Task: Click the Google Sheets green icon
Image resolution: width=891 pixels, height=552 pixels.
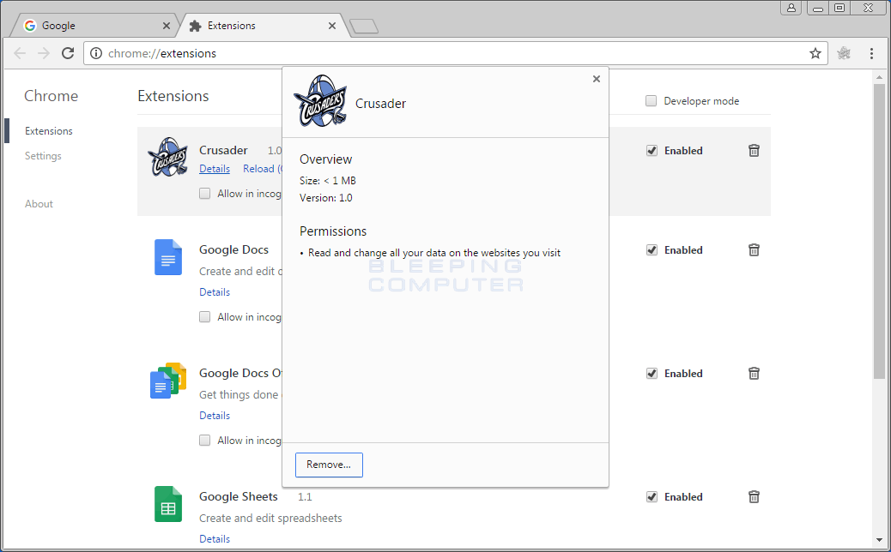Action: point(168,504)
